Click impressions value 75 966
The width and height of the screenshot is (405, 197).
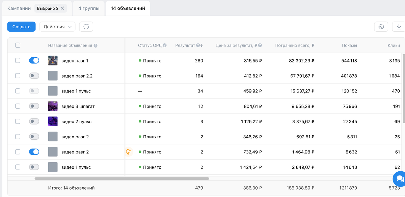(x=350, y=106)
